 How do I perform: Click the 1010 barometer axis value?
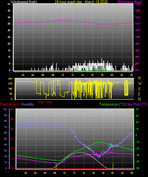[x=138, y=24]
